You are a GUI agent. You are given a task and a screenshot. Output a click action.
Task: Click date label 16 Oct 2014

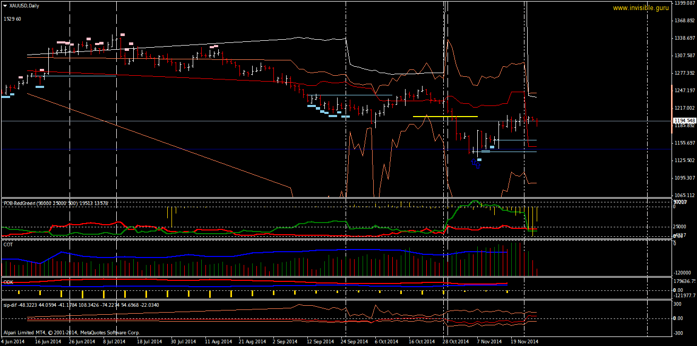(422, 342)
